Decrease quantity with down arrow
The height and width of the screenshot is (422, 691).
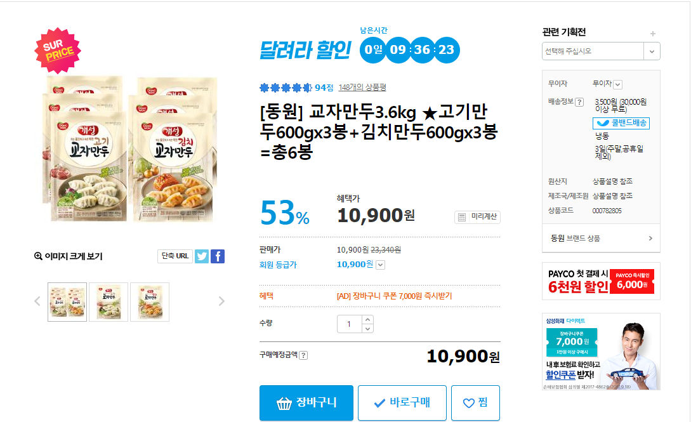click(x=367, y=328)
